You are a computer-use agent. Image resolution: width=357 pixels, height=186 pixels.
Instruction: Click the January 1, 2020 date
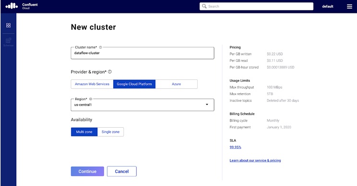pos(279,127)
